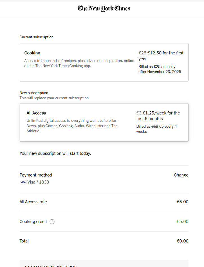The width and height of the screenshot is (204, 267).
Task: Click the Payment method label
Action: (36, 175)
